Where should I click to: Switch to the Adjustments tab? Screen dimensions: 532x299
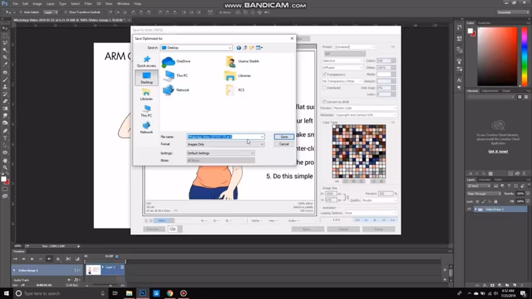490,91
